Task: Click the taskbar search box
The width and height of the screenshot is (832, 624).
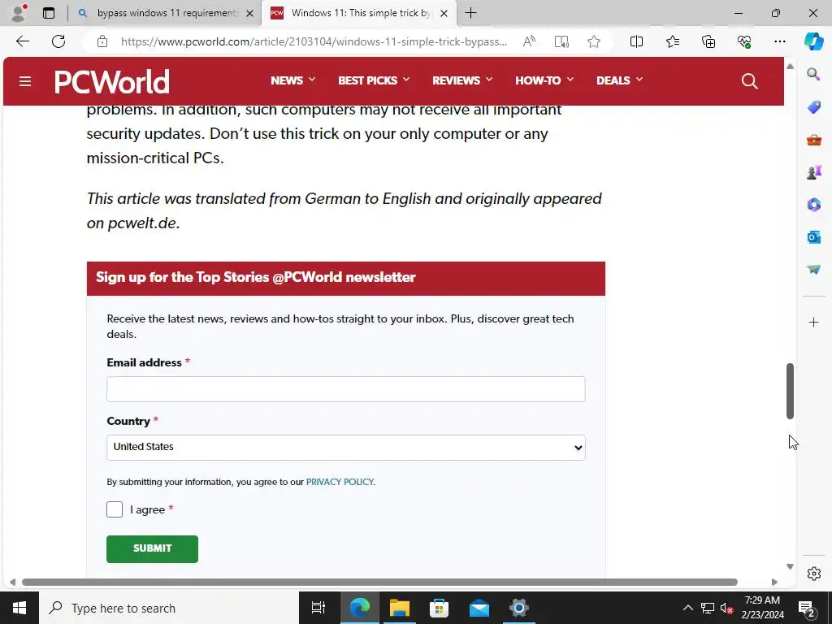Action: click(x=169, y=608)
